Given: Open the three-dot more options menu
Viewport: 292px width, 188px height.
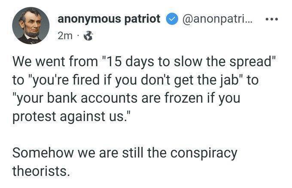Looking at the screenshot, I should coord(272,19).
